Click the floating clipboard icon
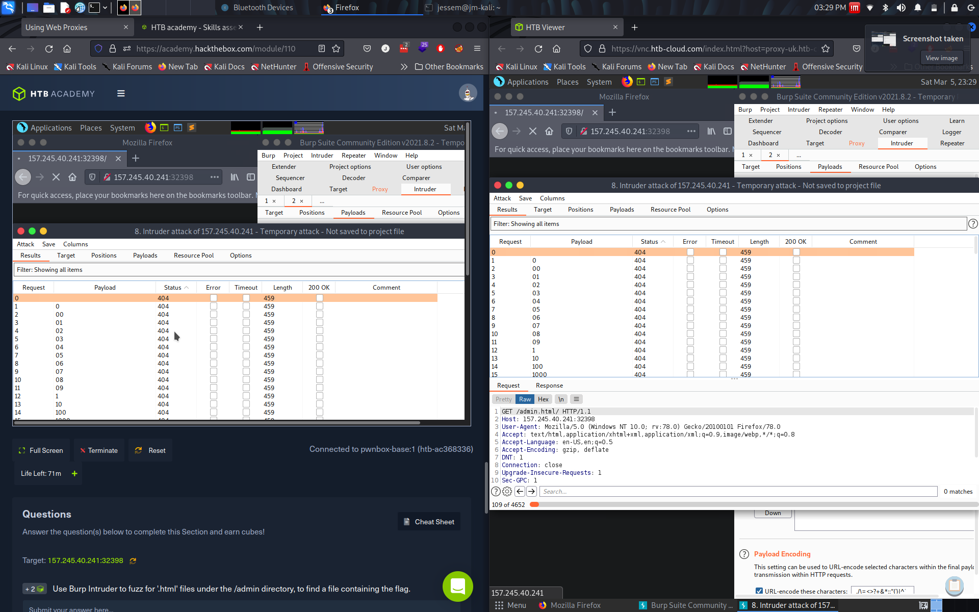This screenshot has height=612, width=979. (954, 585)
